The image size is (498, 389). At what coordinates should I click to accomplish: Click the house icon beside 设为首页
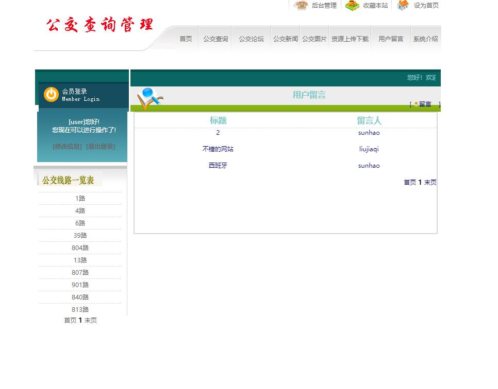[403, 6]
